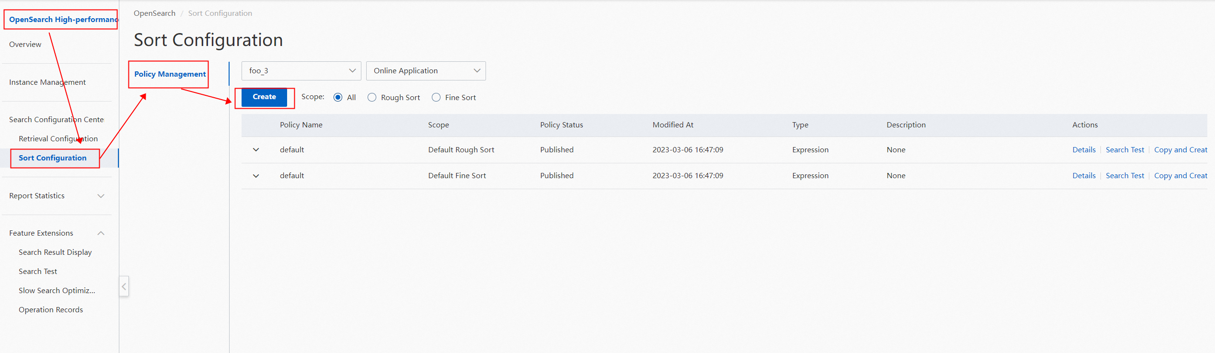This screenshot has width=1215, height=353.
Task: Run Search Test for Default Rough Sort
Action: 1125,150
